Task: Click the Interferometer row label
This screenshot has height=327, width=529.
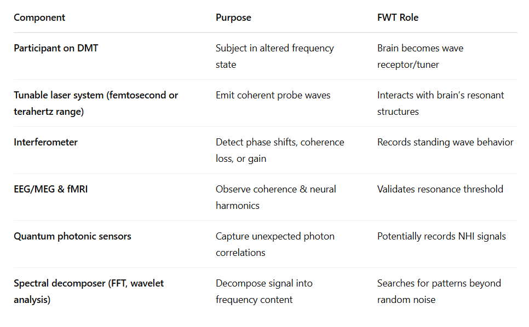Action: pos(45,142)
